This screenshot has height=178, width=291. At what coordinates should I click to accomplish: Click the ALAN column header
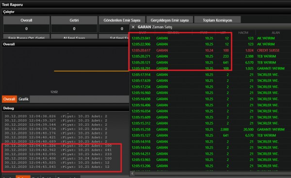[x=275, y=32]
